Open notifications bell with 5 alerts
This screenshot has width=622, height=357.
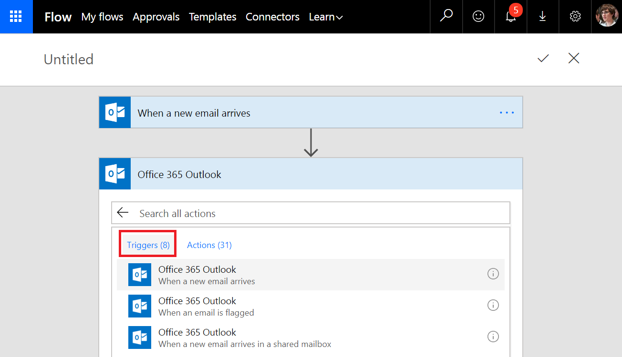coord(511,17)
